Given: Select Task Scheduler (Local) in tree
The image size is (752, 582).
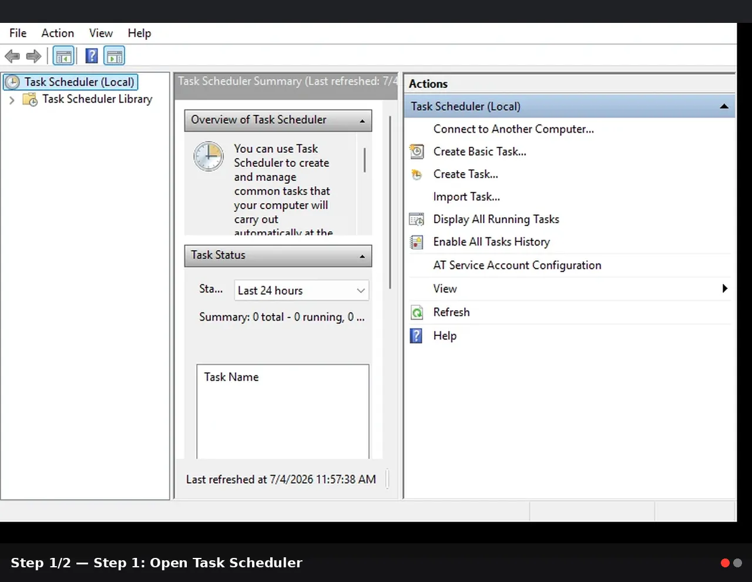Looking at the screenshot, I should [x=79, y=82].
